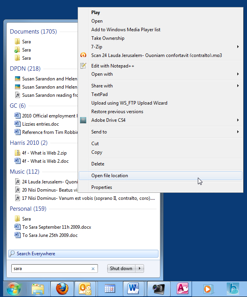Click Word icon of To Sara June 25th 2009.doc
The image size is (247, 297).
(x=17, y=235)
